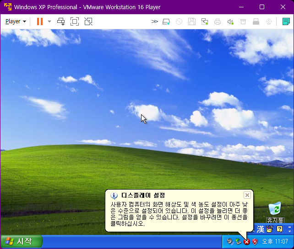The height and width of the screenshot is (249, 294).
Task: Click the CD/DVD drive device icon
Action: pos(179,21)
